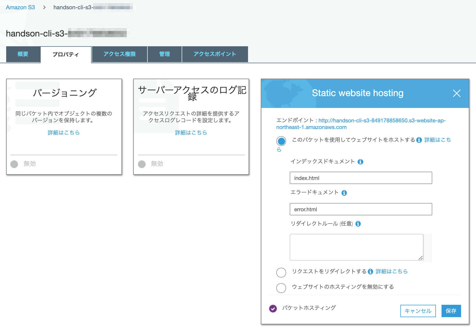Select the リクエストをリダイレクトする radio button

(x=281, y=272)
